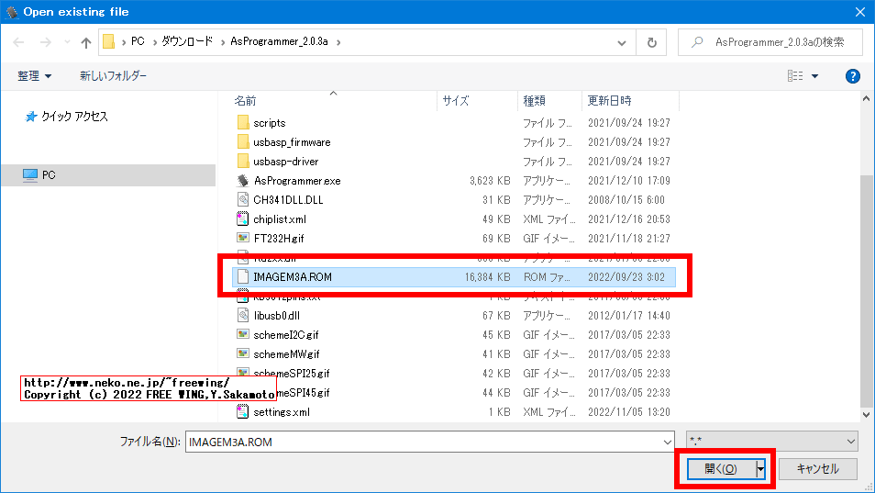Expand chevron after AsProgrammer_2.0.3a breadcrumb

(338, 42)
